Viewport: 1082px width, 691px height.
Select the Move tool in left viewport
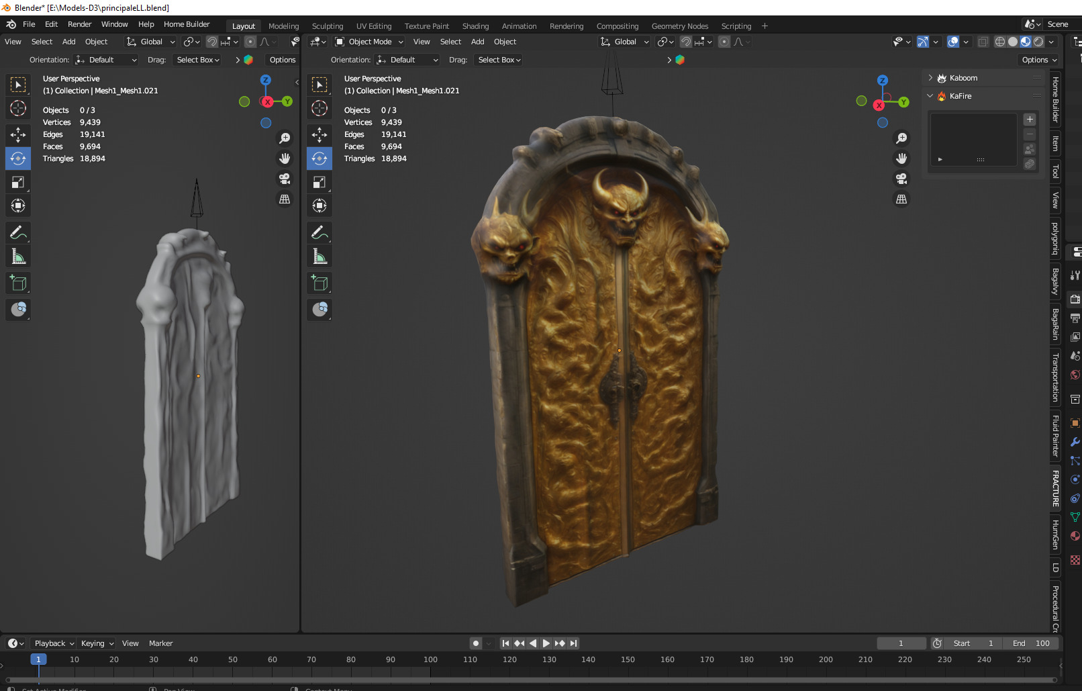click(18, 135)
